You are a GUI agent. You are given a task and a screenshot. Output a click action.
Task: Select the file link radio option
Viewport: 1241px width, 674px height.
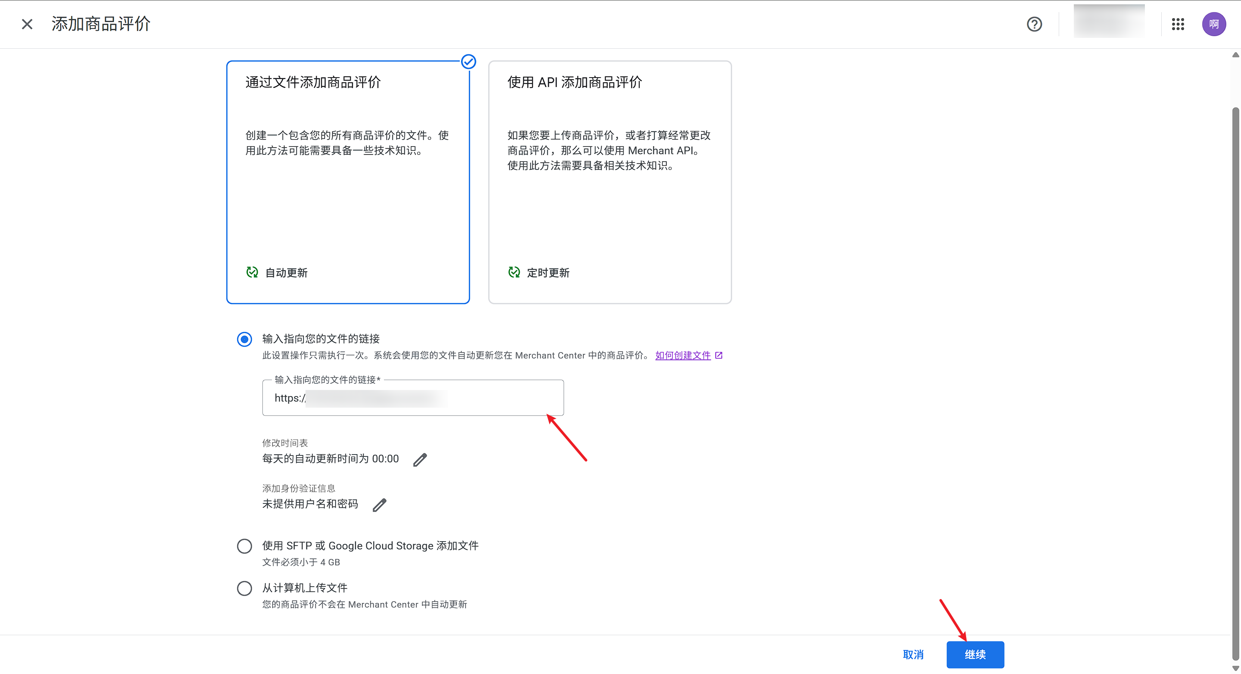pyautogui.click(x=244, y=339)
